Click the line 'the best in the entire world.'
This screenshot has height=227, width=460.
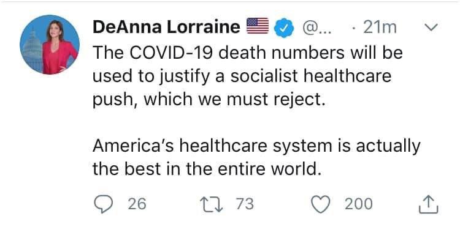click(x=205, y=169)
